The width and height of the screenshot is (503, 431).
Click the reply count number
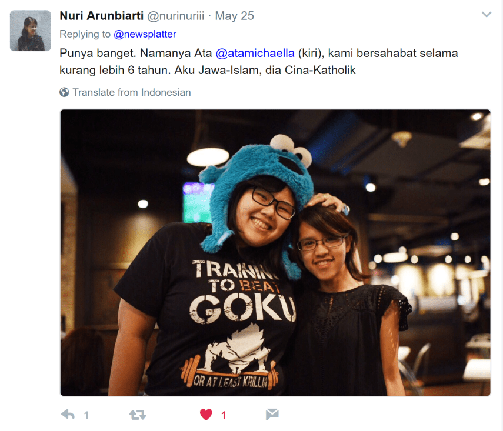86,415
